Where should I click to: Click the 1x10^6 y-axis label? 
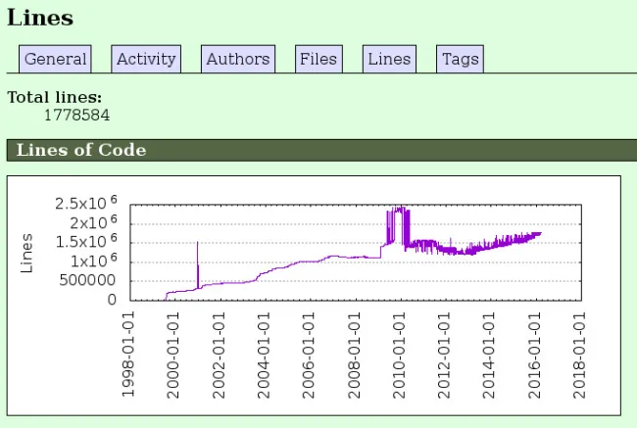94,261
